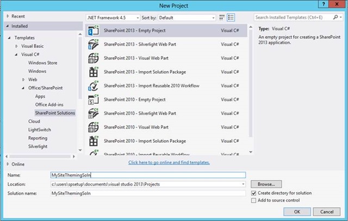Select SharePoint Solutions category
Screen dimensions: 348x221
(x=55, y=113)
